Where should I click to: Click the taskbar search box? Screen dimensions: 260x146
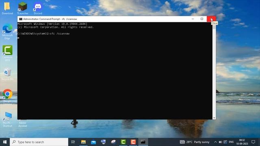click(x=39, y=142)
